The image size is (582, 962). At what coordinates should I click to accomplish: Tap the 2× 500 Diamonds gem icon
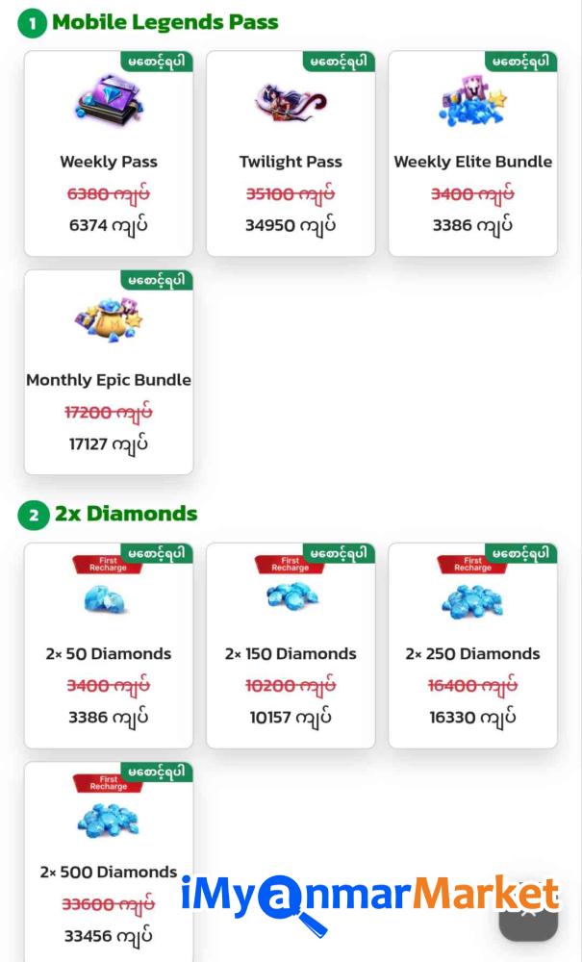[x=108, y=820]
